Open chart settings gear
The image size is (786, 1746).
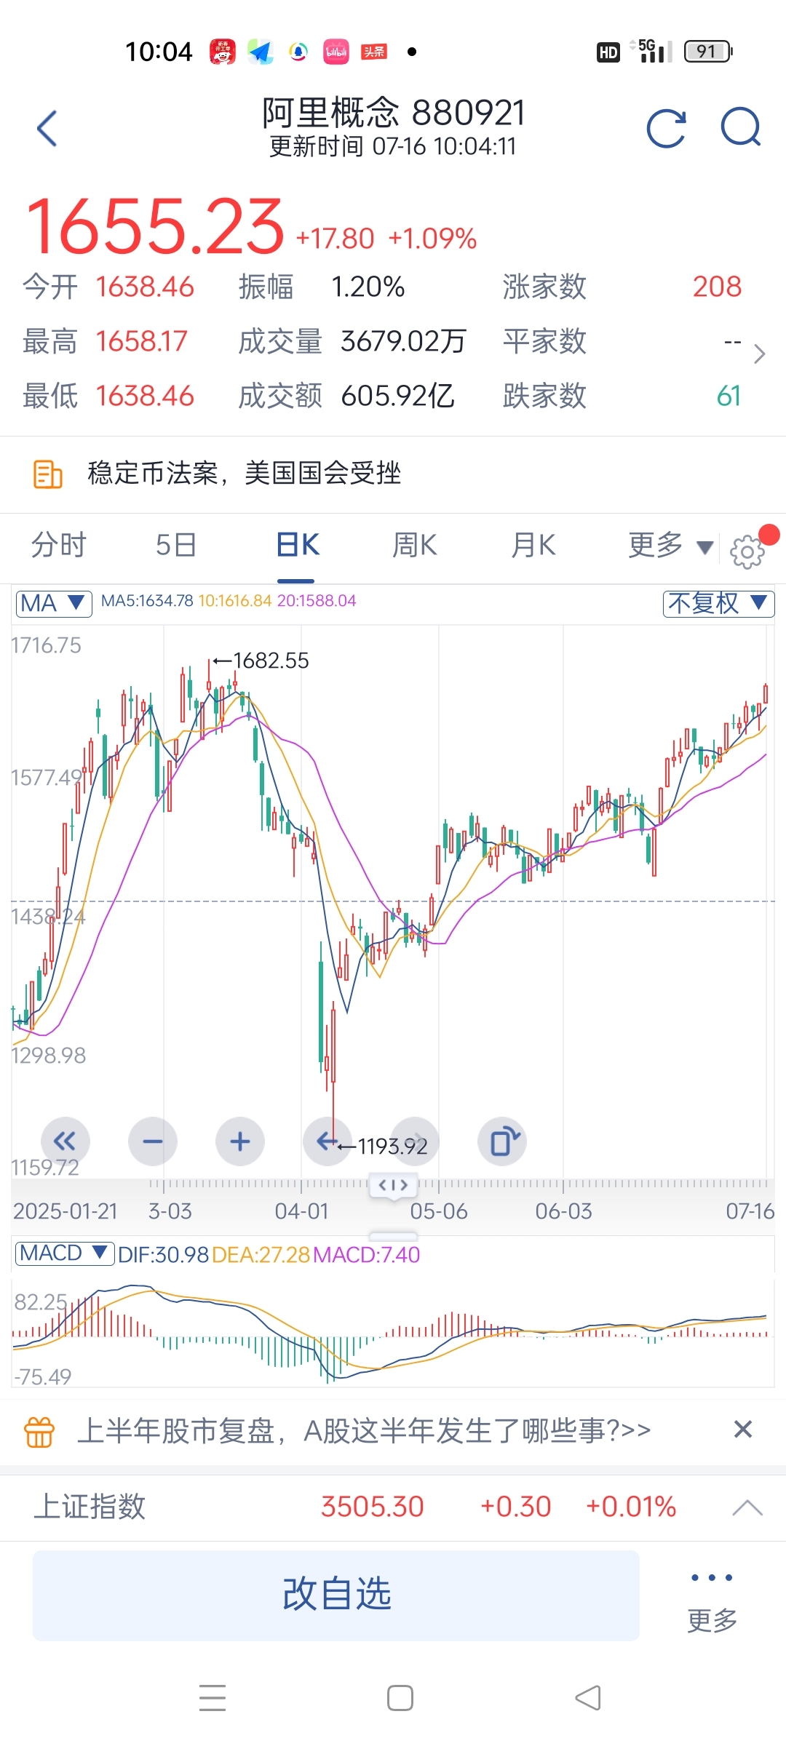point(747,551)
